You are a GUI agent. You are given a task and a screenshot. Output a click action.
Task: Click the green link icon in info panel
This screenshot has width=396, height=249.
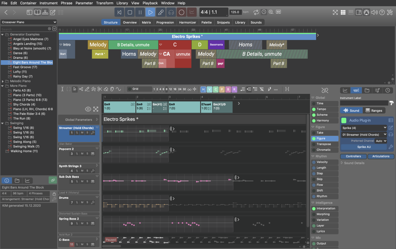(53, 180)
